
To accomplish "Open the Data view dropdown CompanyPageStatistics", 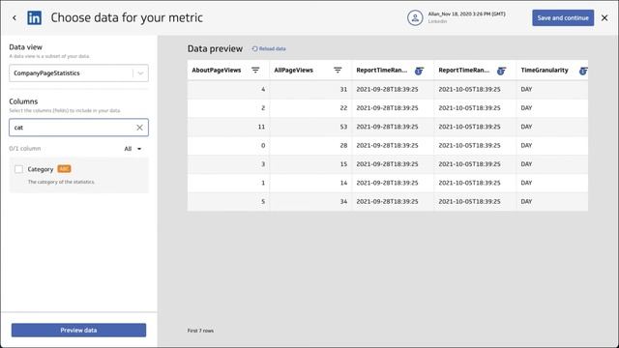I will pyautogui.click(x=78, y=73).
